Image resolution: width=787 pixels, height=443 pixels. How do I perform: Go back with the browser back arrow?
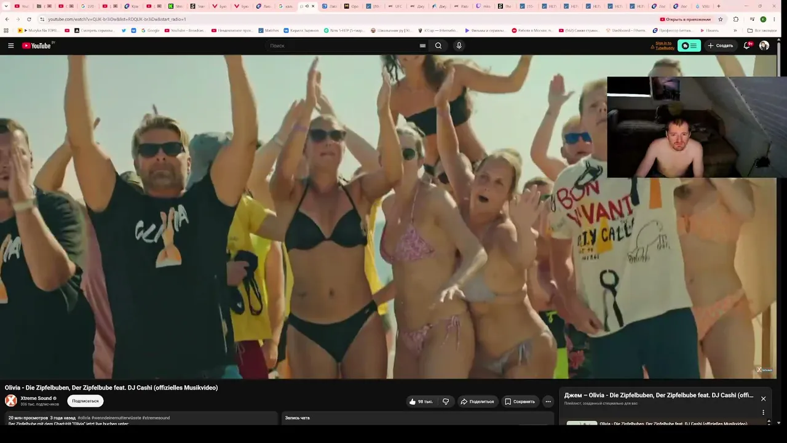pos(7,19)
